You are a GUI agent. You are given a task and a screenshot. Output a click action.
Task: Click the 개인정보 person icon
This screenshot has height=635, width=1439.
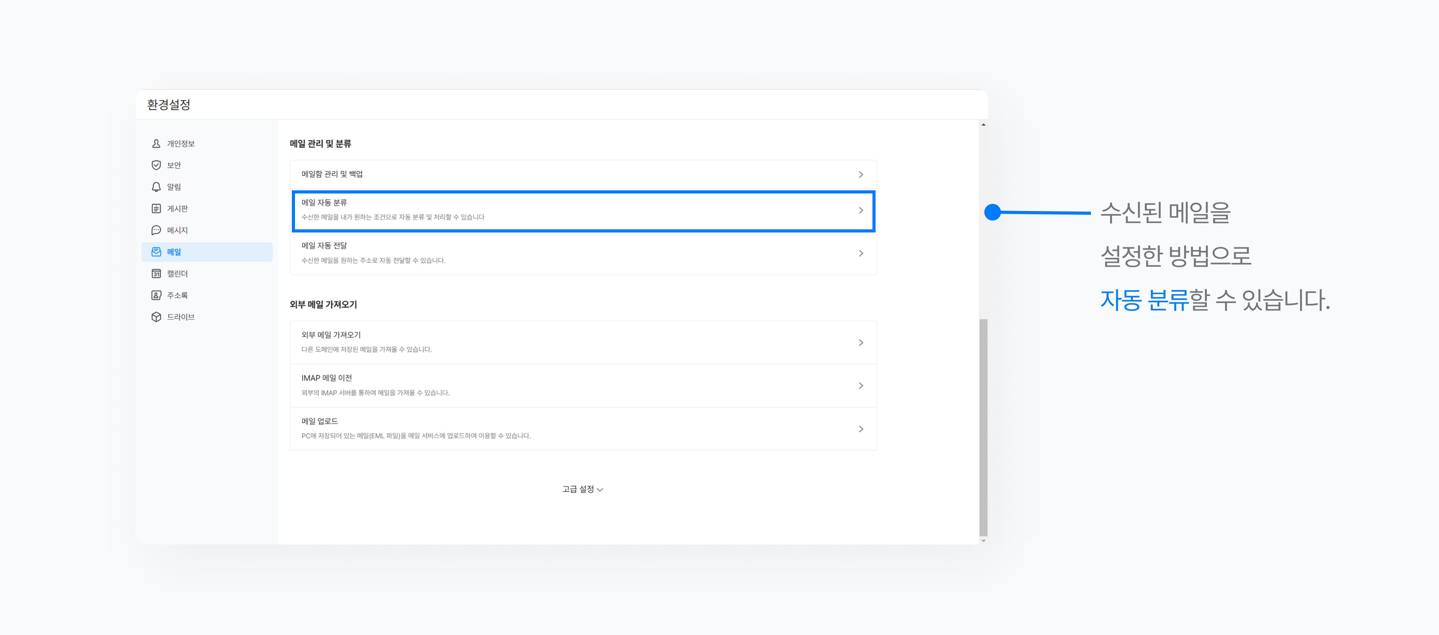click(x=156, y=144)
